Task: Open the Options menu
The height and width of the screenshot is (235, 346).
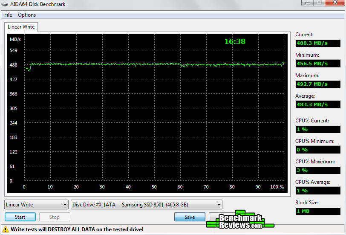Action: [x=27, y=15]
